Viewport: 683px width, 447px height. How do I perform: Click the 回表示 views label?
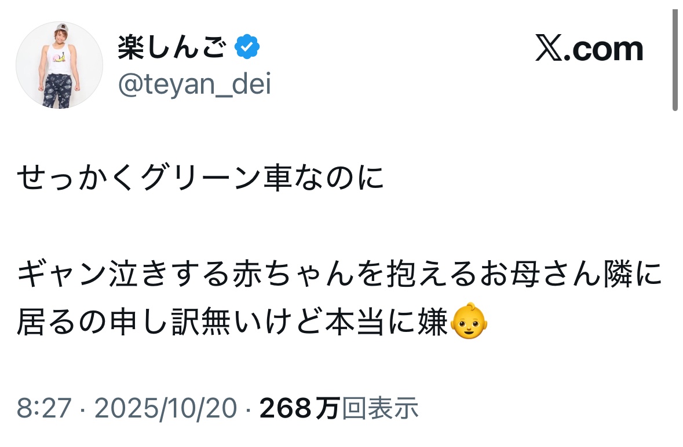click(x=380, y=409)
